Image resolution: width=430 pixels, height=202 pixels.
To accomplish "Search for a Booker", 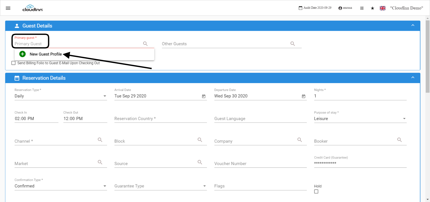I will point(400,140).
